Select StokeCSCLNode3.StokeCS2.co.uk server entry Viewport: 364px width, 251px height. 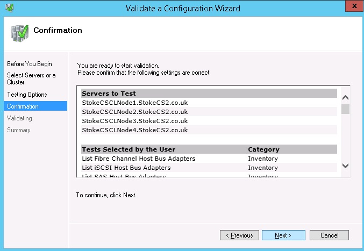click(x=134, y=121)
